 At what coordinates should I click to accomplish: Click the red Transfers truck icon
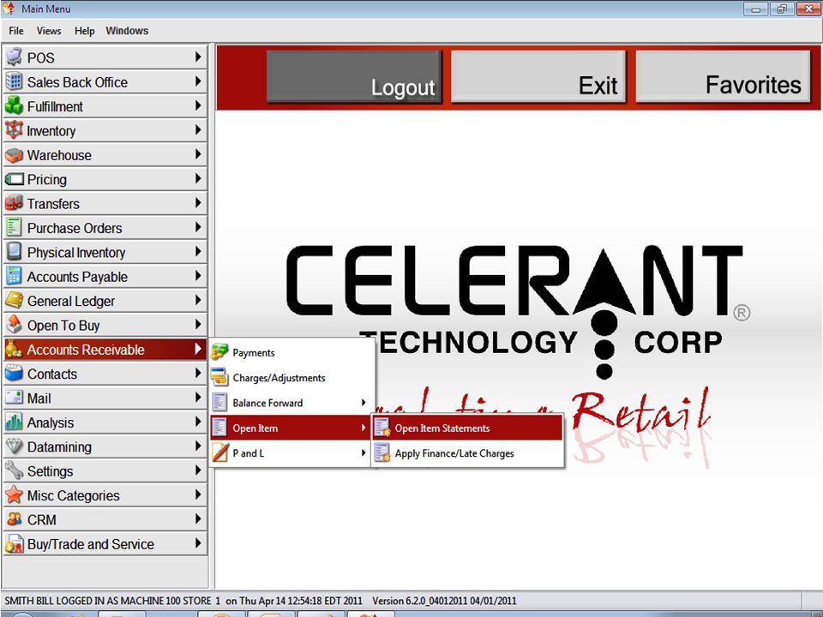pyautogui.click(x=15, y=203)
